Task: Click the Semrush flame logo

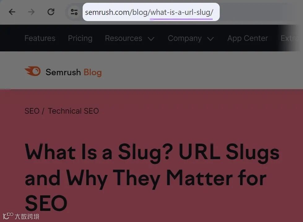Action: [33, 71]
